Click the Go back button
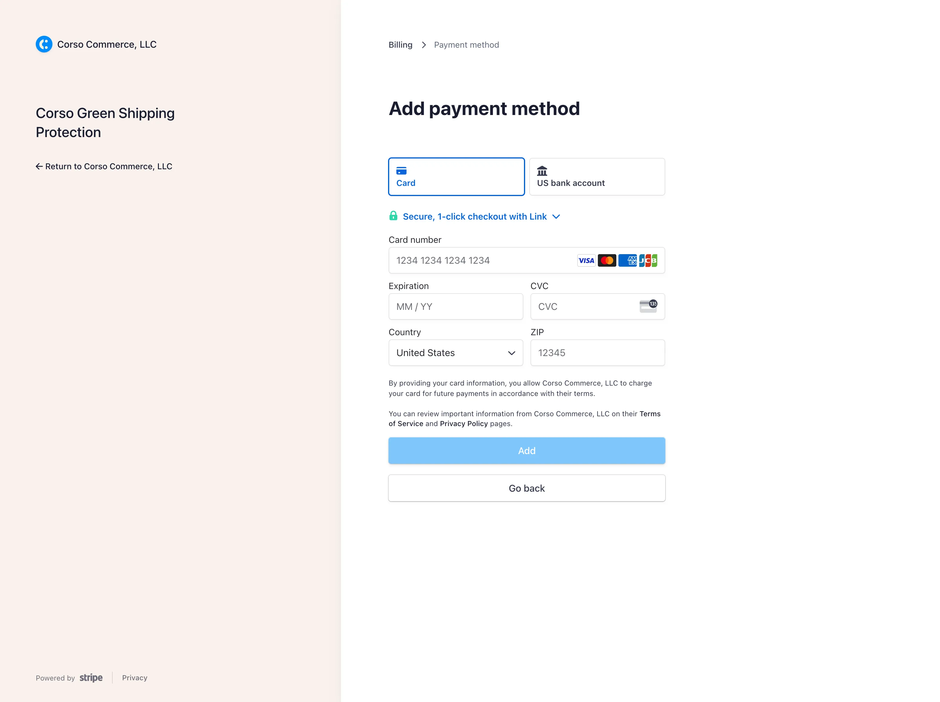940x702 pixels. click(x=526, y=487)
